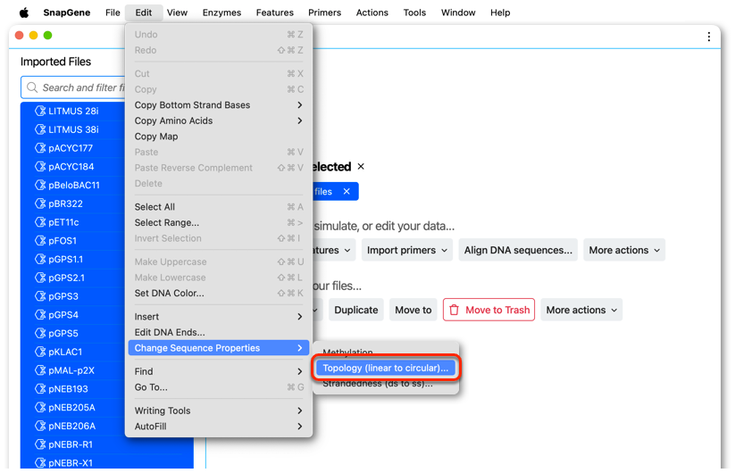Click the Move to Trash button
The width and height of the screenshot is (735, 473).
pos(489,310)
